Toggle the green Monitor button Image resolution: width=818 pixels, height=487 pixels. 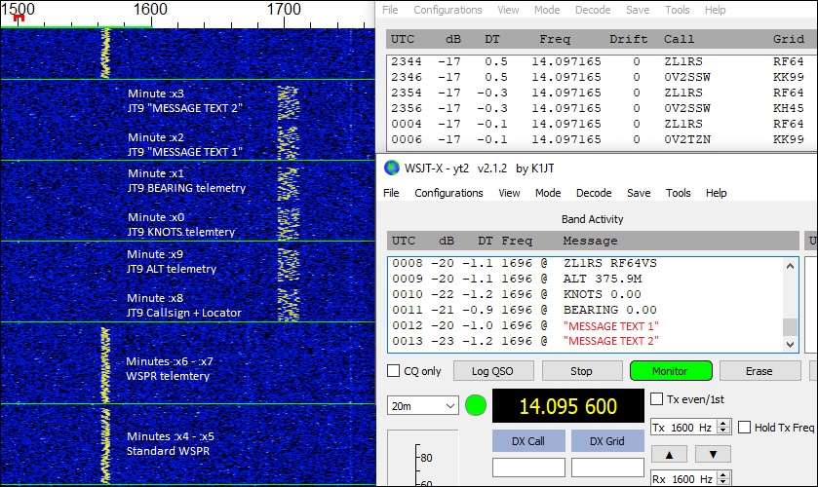click(671, 371)
